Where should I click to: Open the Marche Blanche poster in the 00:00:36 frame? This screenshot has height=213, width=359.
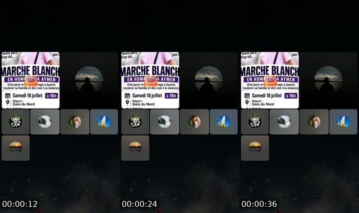[270, 80]
